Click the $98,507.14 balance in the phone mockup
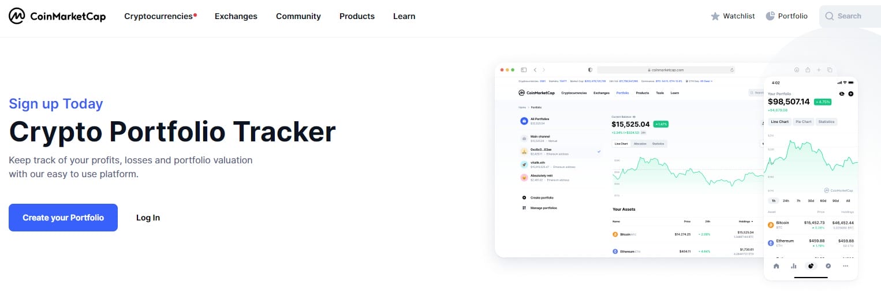 pos(789,102)
